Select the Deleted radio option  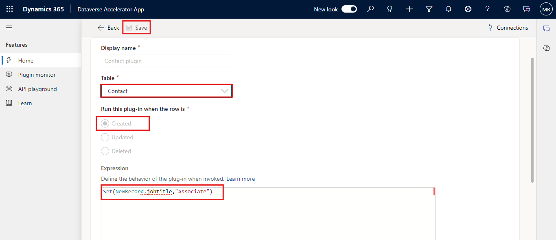tap(105, 151)
